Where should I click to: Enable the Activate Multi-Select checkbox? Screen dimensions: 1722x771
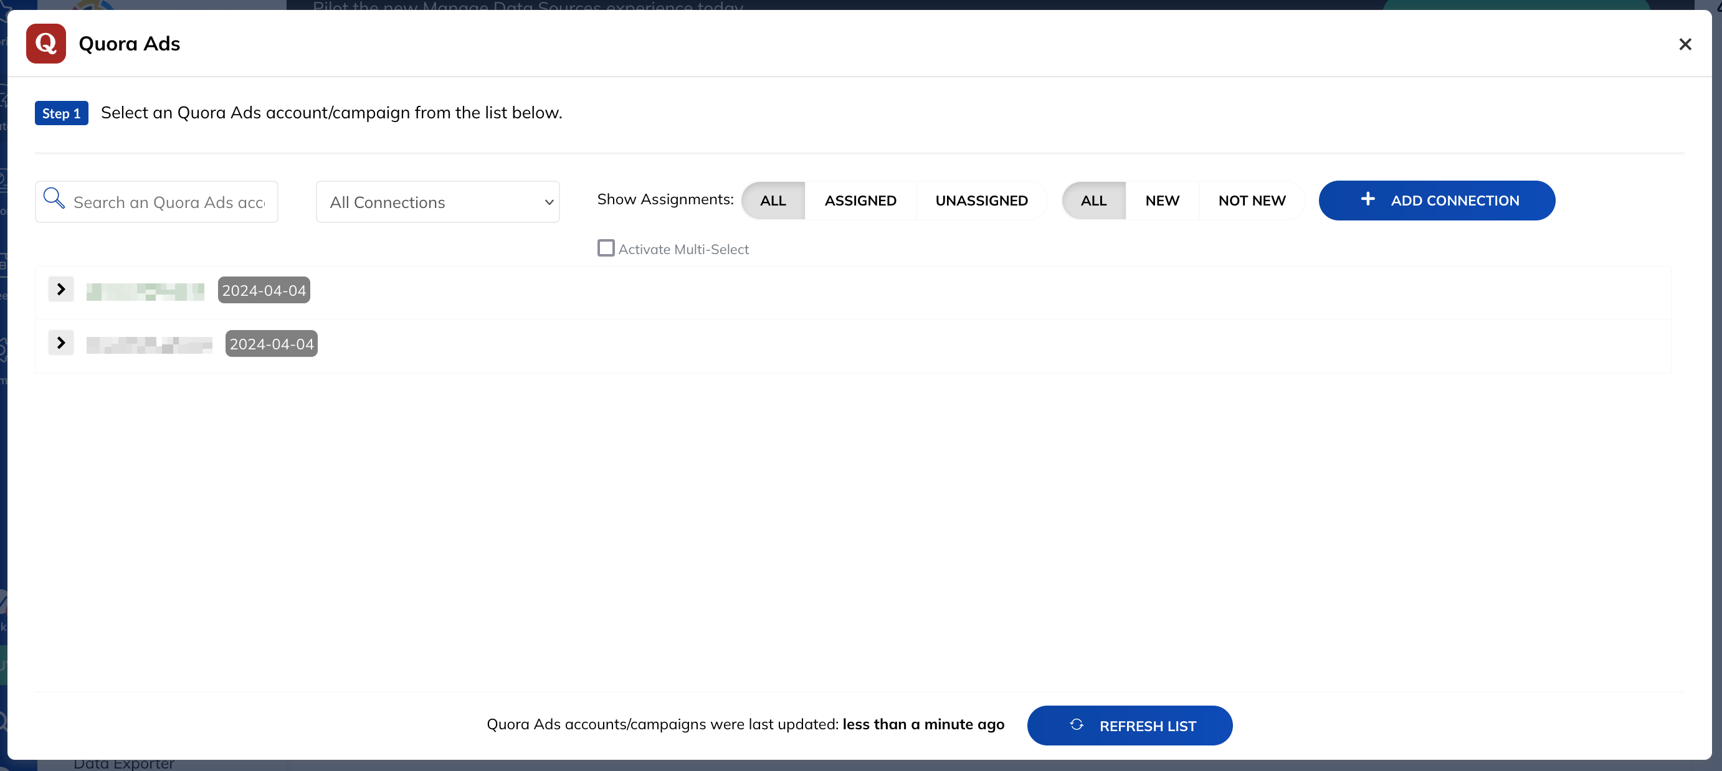point(606,248)
